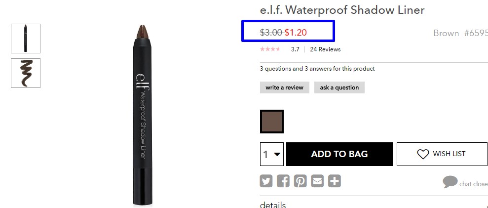Open the 24 Reviews link
Viewport: 488px width, 208px height.
pos(325,49)
